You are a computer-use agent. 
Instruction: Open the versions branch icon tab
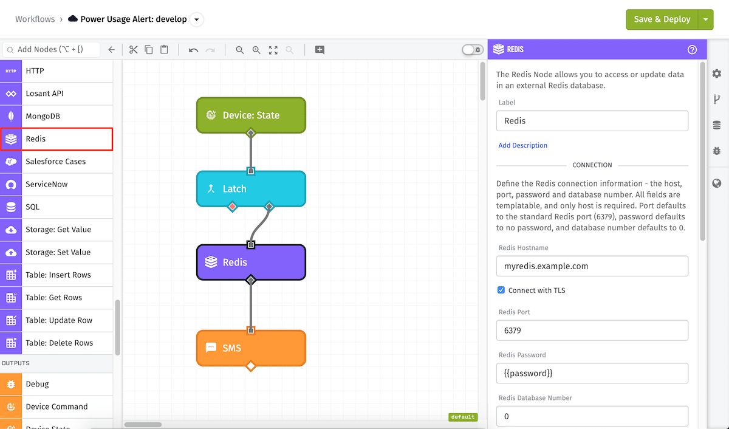(x=717, y=99)
